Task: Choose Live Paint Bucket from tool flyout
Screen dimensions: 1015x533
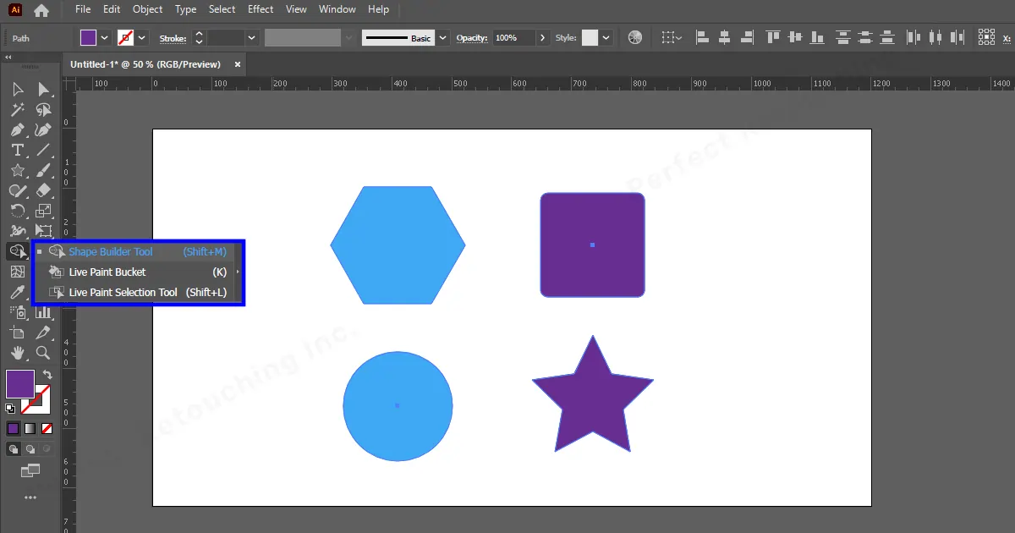Action: [106, 272]
